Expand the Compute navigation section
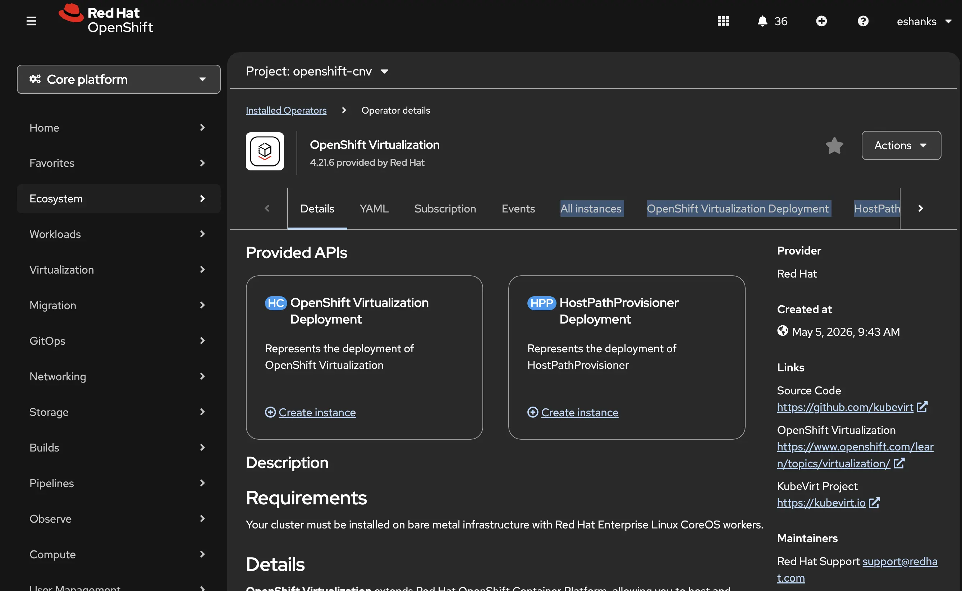 (x=118, y=554)
